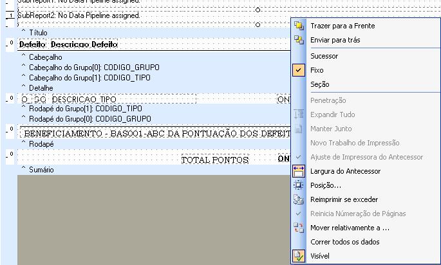
Task: Click the Visível pencil-check icon
Action: pos(299,256)
